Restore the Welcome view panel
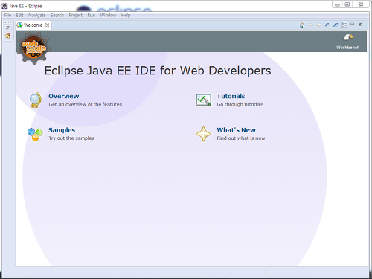This screenshot has width=372, height=279. click(x=360, y=25)
